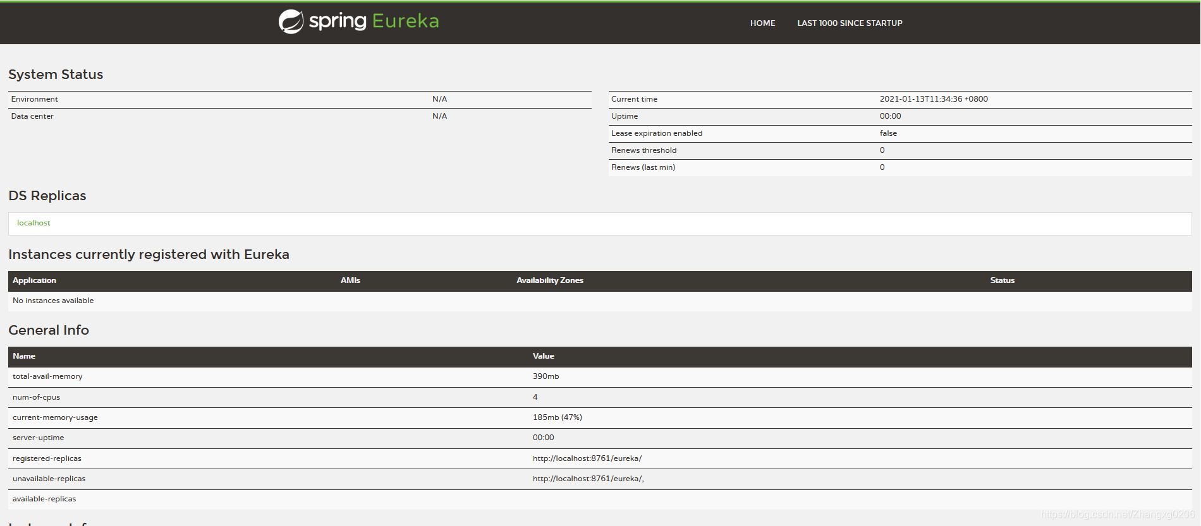Select Lease expiration enabled label
Viewport: 1201px width, 526px height.
pyautogui.click(x=657, y=133)
